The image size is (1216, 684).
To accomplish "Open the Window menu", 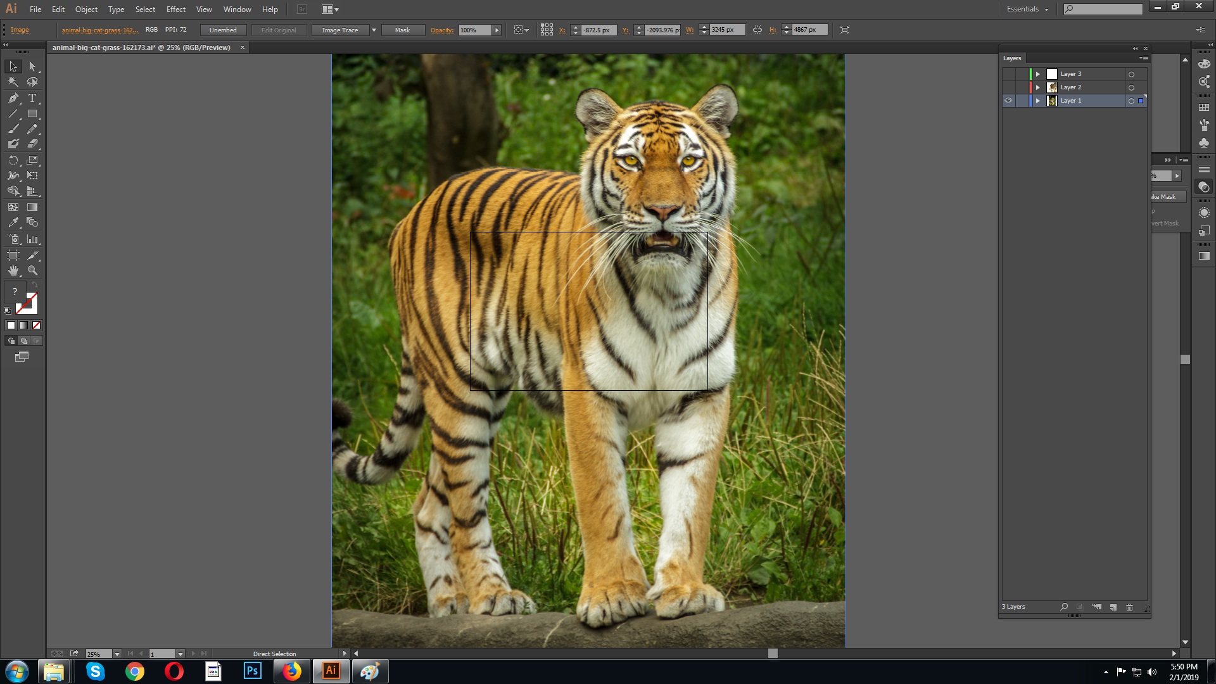I will pos(237,9).
